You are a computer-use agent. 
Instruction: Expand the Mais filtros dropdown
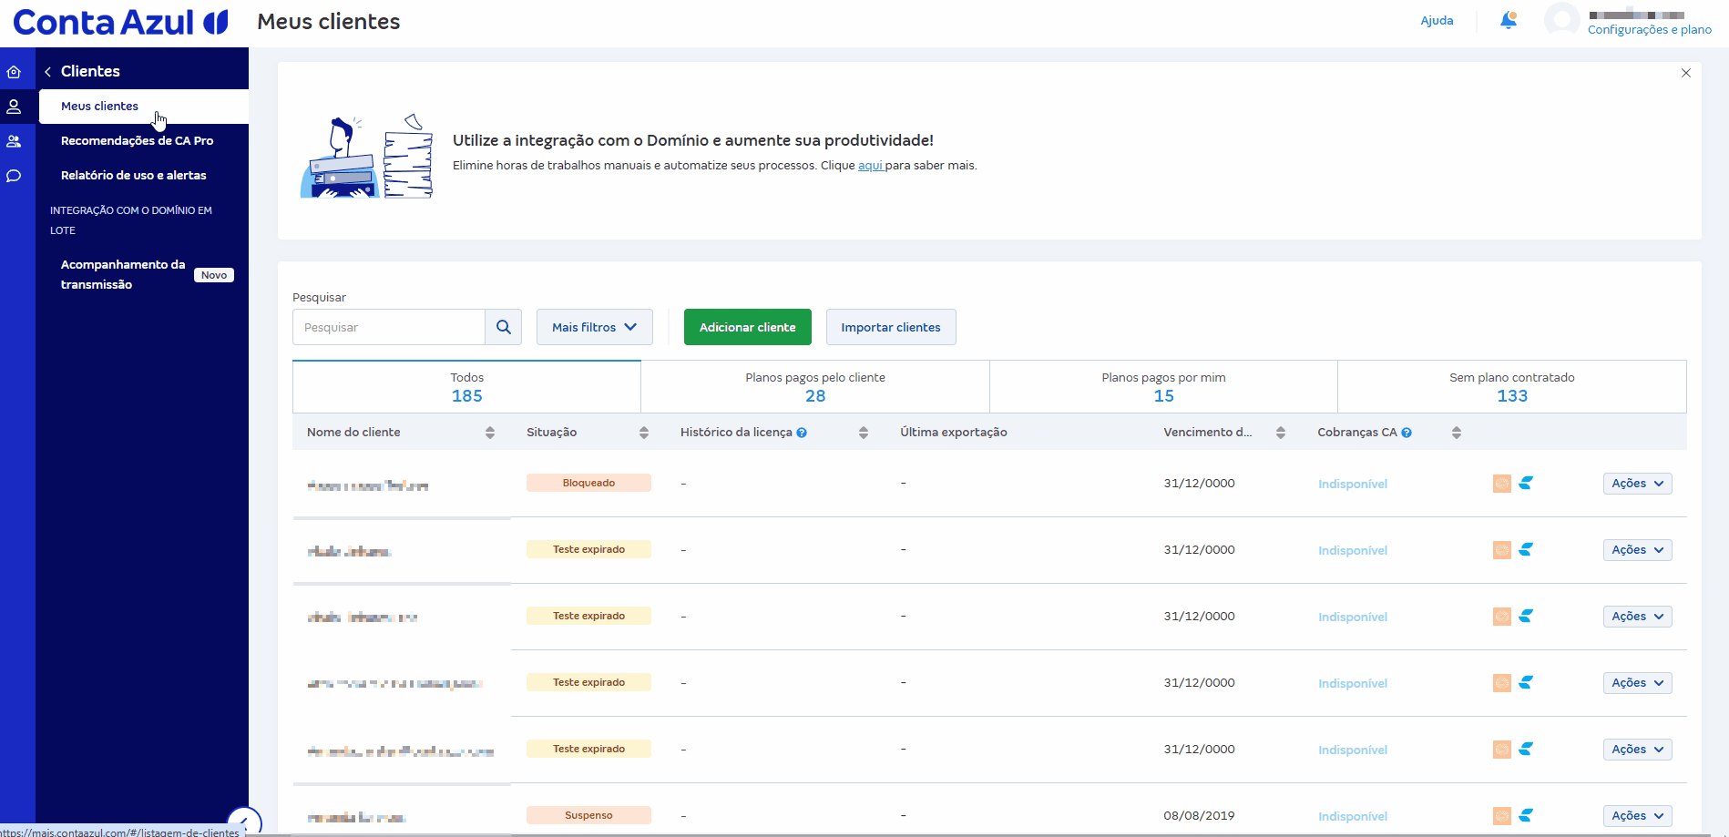595,327
